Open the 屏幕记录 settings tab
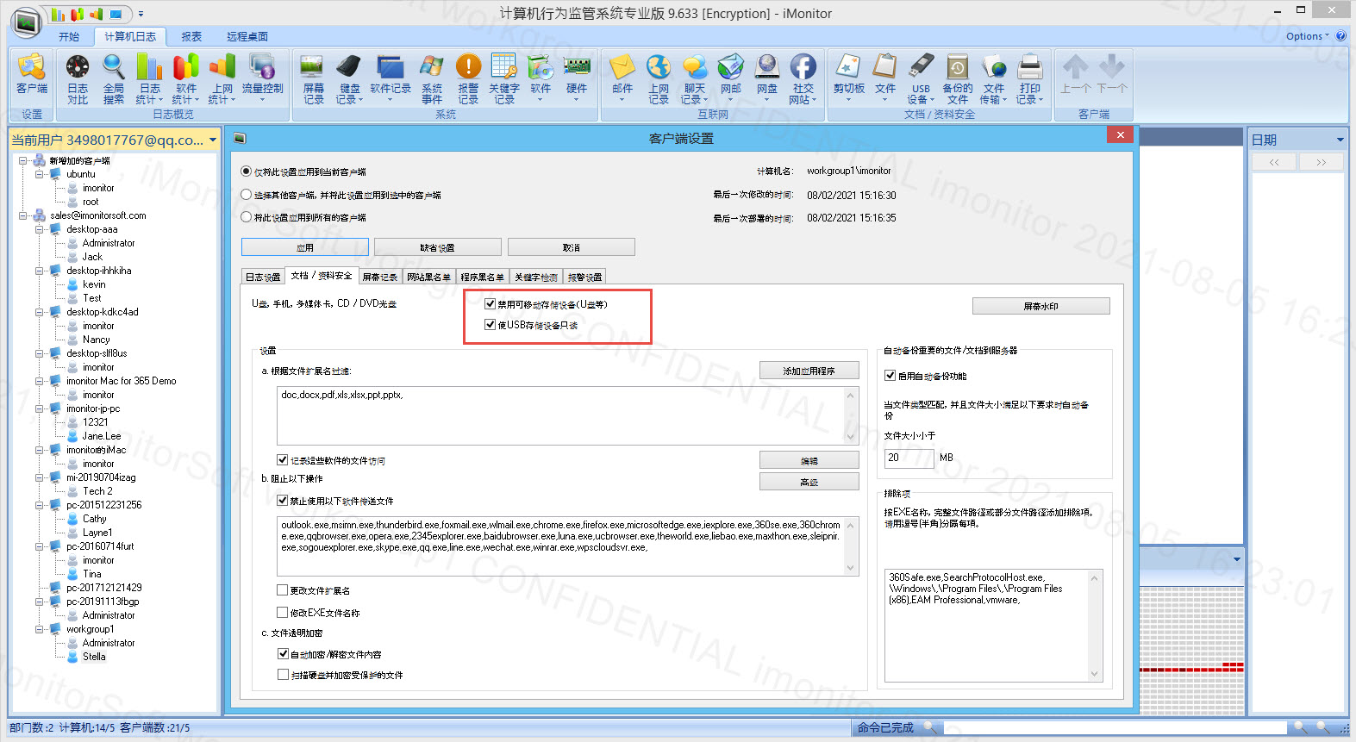Image resolution: width=1356 pixels, height=742 pixels. (x=380, y=277)
